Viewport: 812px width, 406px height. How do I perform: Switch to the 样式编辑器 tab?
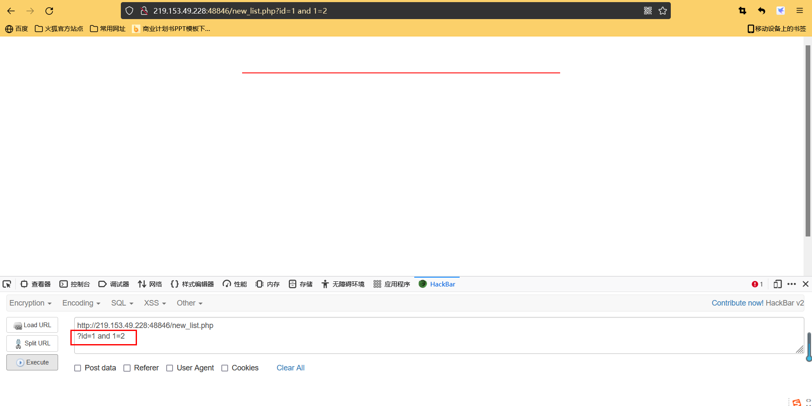[192, 284]
